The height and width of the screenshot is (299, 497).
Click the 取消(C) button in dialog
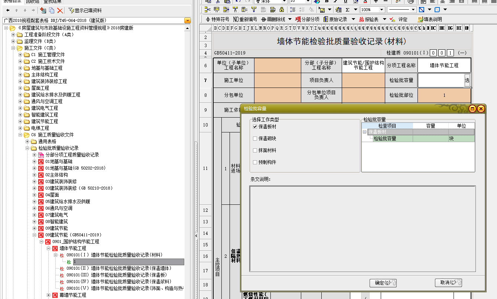[x=448, y=283]
